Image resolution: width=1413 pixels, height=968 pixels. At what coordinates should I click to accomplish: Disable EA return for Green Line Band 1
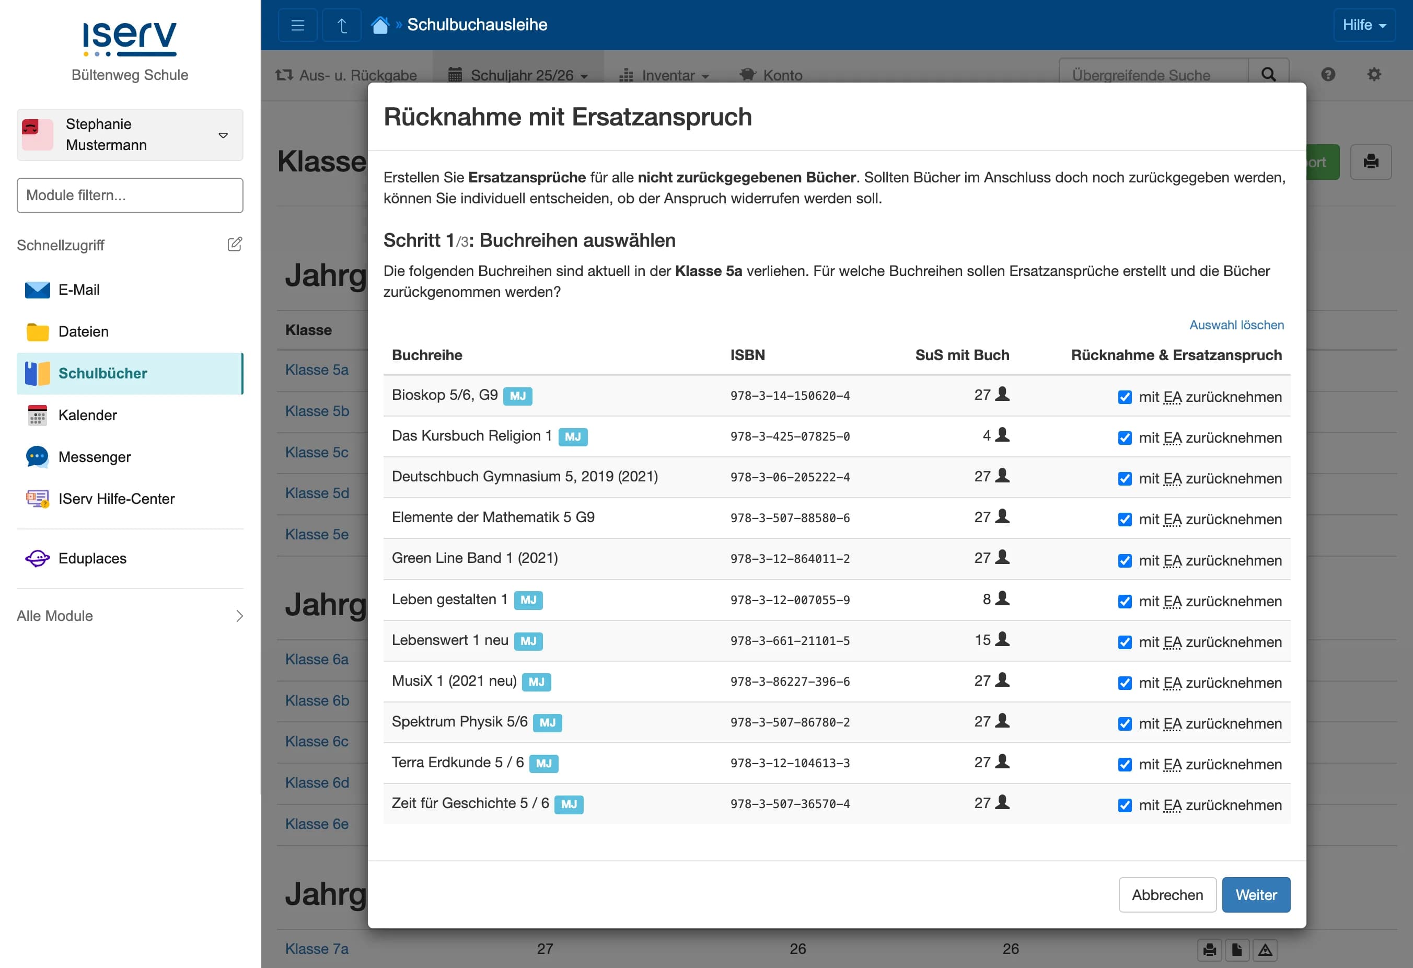[1124, 560]
